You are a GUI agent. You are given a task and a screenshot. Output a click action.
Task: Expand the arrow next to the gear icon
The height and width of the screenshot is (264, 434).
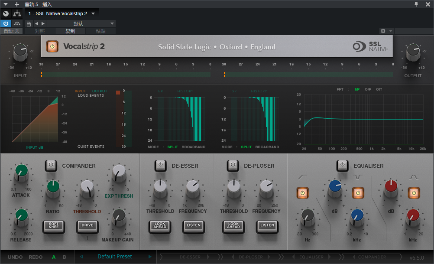click(x=391, y=31)
